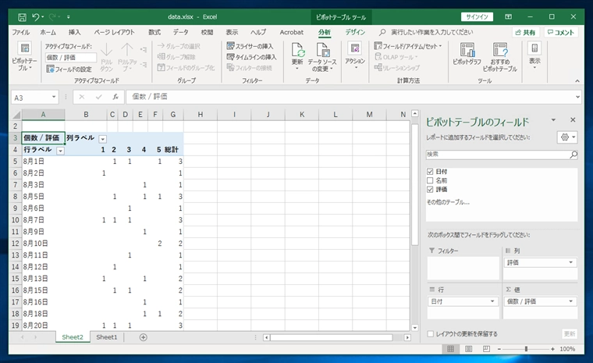Uncheck the 日付 field checkbox
This screenshot has width=593, height=363.
click(431, 171)
